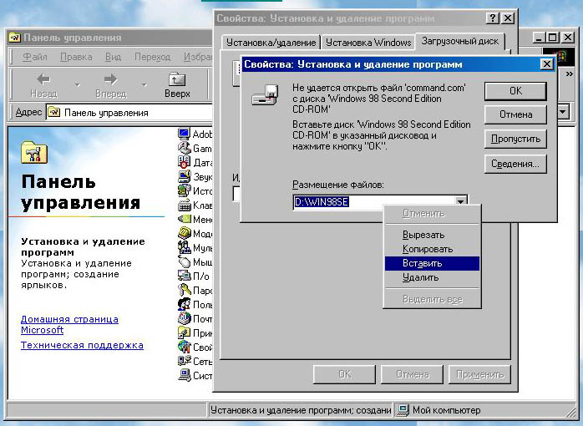
Task: Click OK in the insert disk dialog
Action: tap(515, 91)
